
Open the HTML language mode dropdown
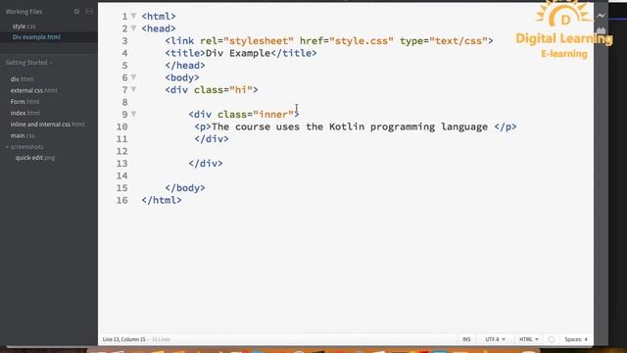[529, 339]
